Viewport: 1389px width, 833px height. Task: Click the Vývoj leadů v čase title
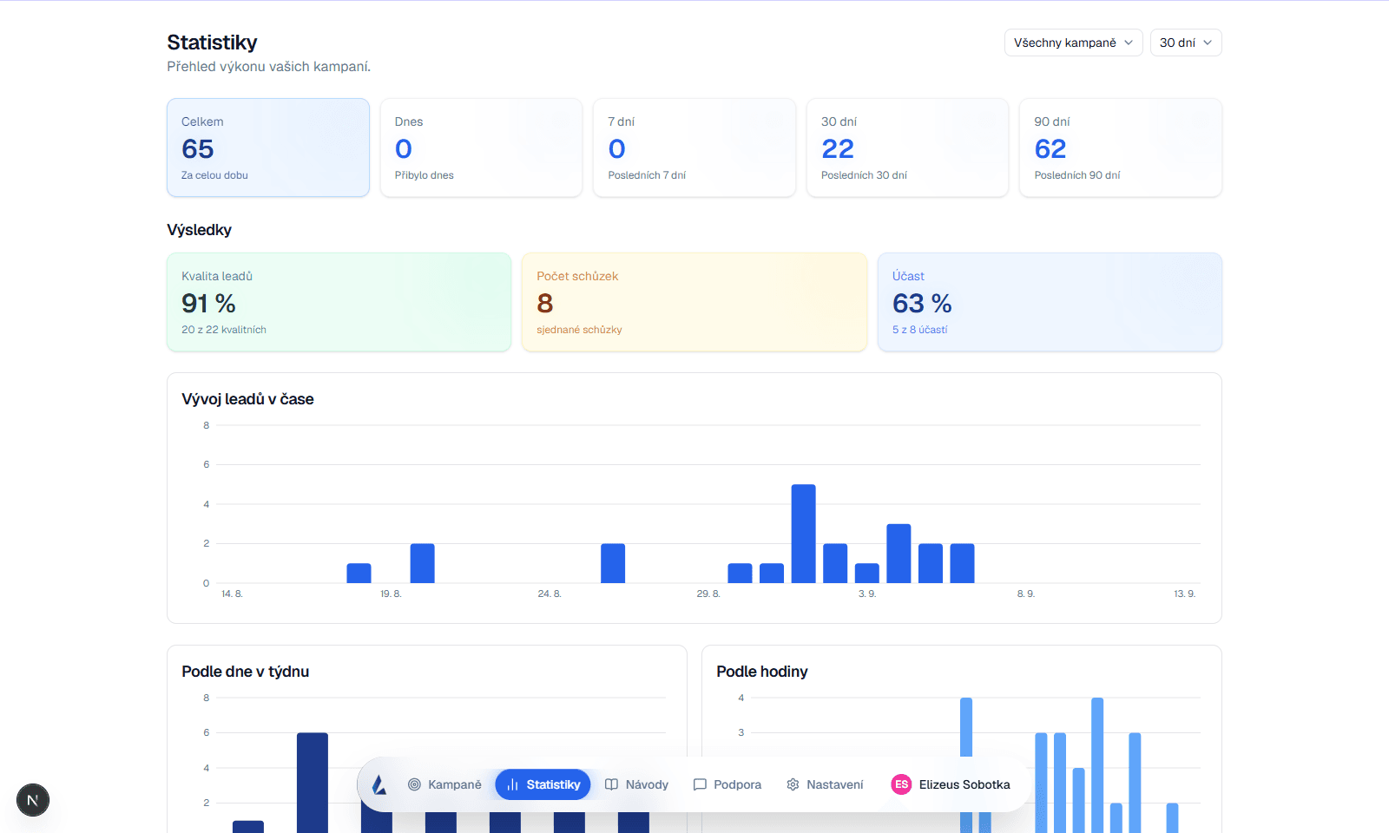click(x=247, y=399)
